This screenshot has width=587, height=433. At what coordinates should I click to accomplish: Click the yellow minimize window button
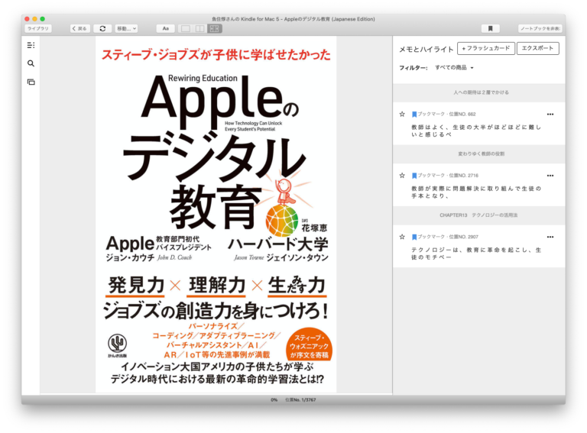(35, 18)
